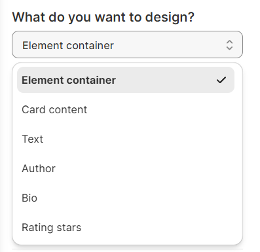The width and height of the screenshot is (260, 252).
Task: Set the design element to Text
Action: (126, 139)
